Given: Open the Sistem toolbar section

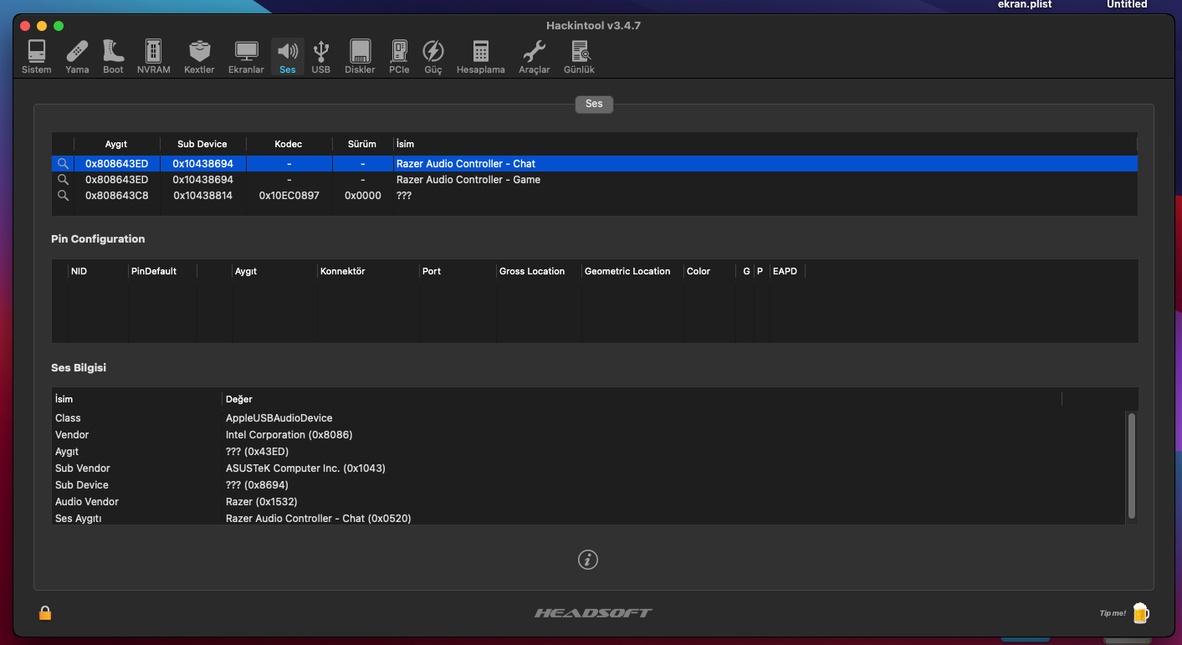Looking at the screenshot, I should [x=37, y=56].
